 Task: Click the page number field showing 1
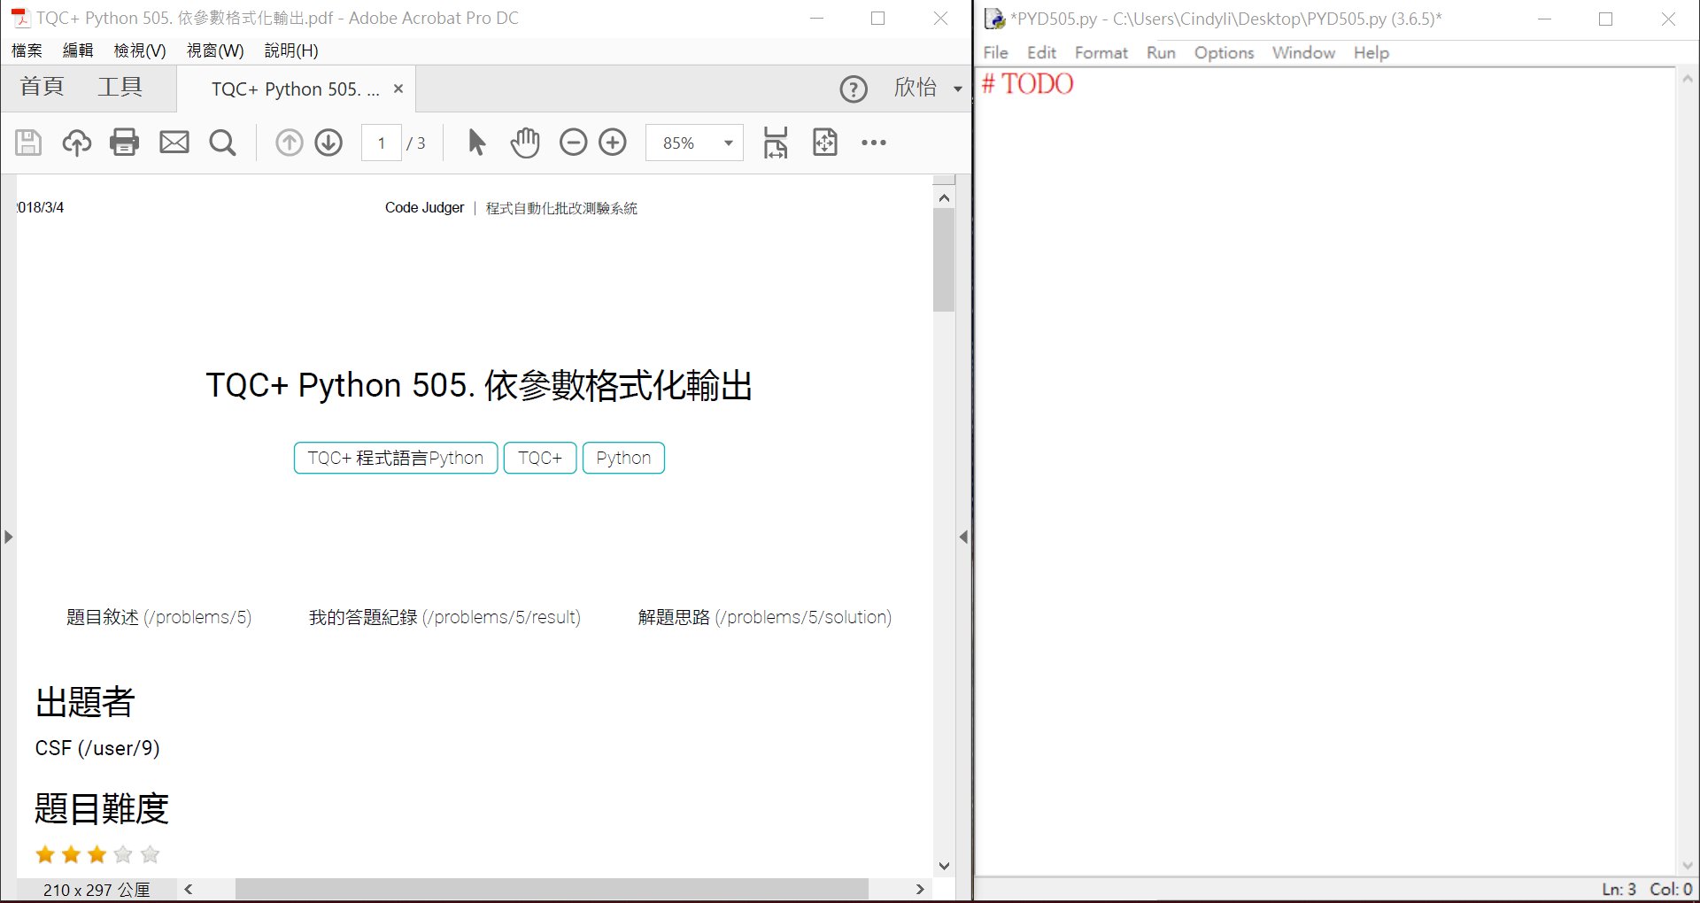point(382,143)
